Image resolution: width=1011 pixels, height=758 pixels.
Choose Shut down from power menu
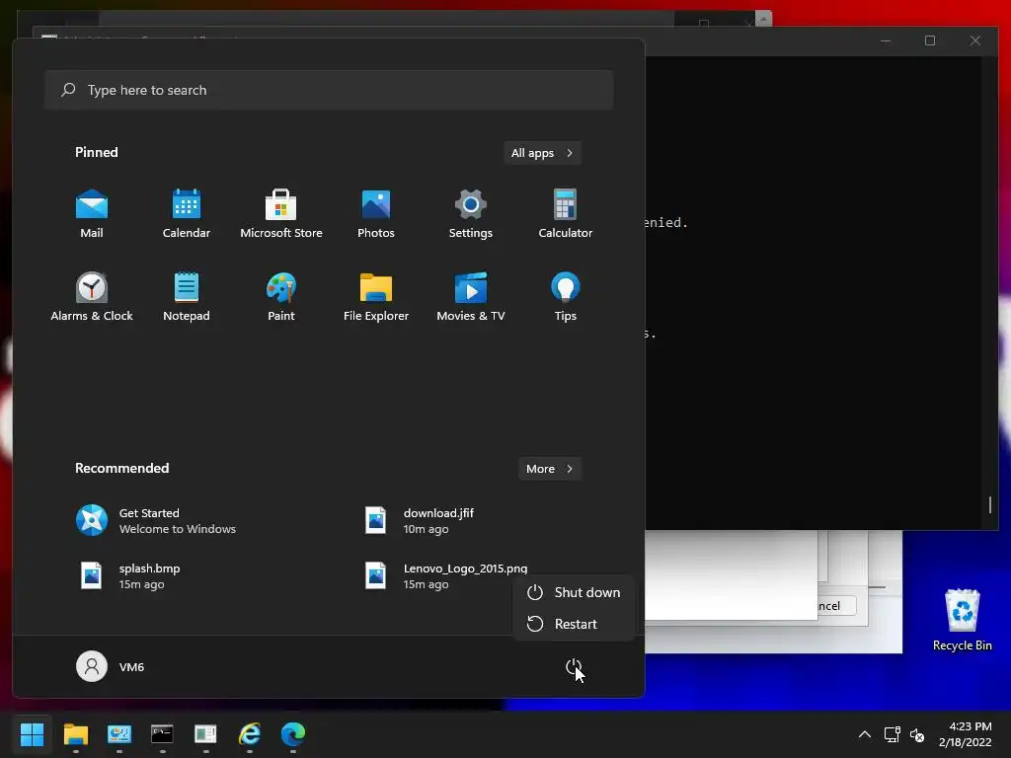click(x=574, y=592)
